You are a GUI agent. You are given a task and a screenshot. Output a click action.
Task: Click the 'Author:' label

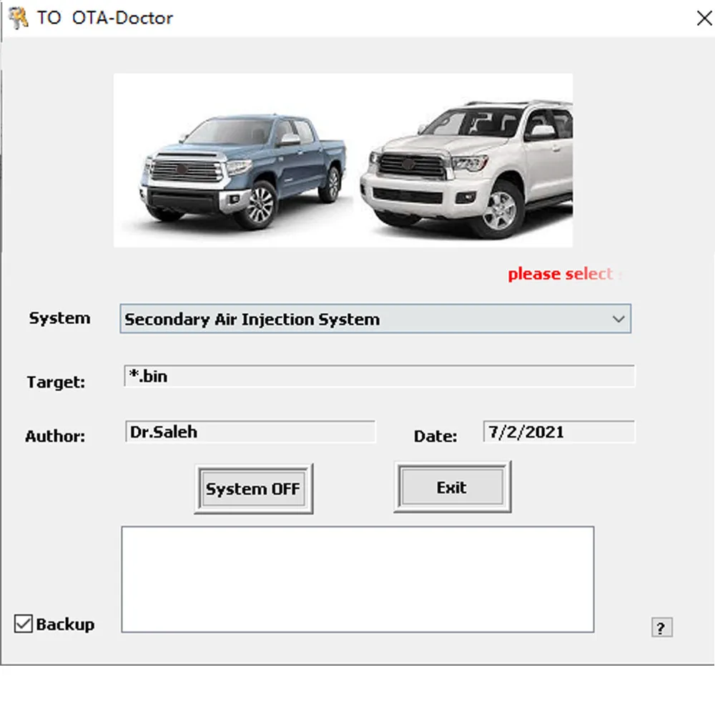coord(55,436)
